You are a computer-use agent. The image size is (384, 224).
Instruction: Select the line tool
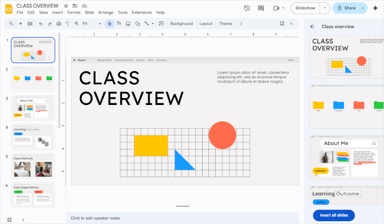point(147,24)
